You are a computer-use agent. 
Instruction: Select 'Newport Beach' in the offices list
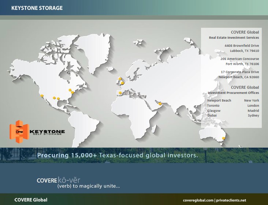click(219, 100)
